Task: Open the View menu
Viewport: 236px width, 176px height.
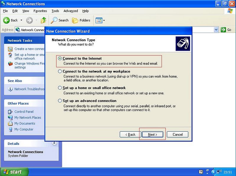Action: 26,11
